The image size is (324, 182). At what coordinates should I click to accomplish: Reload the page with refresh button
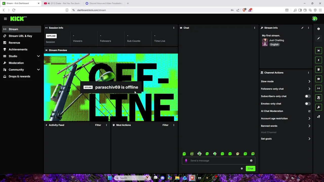(14, 10)
